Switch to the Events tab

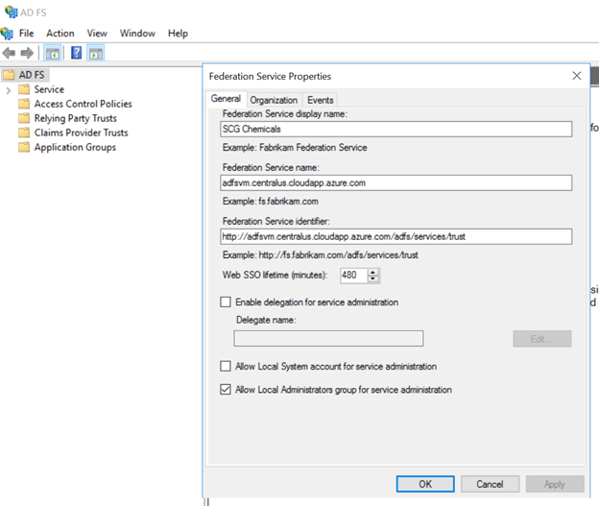(320, 100)
